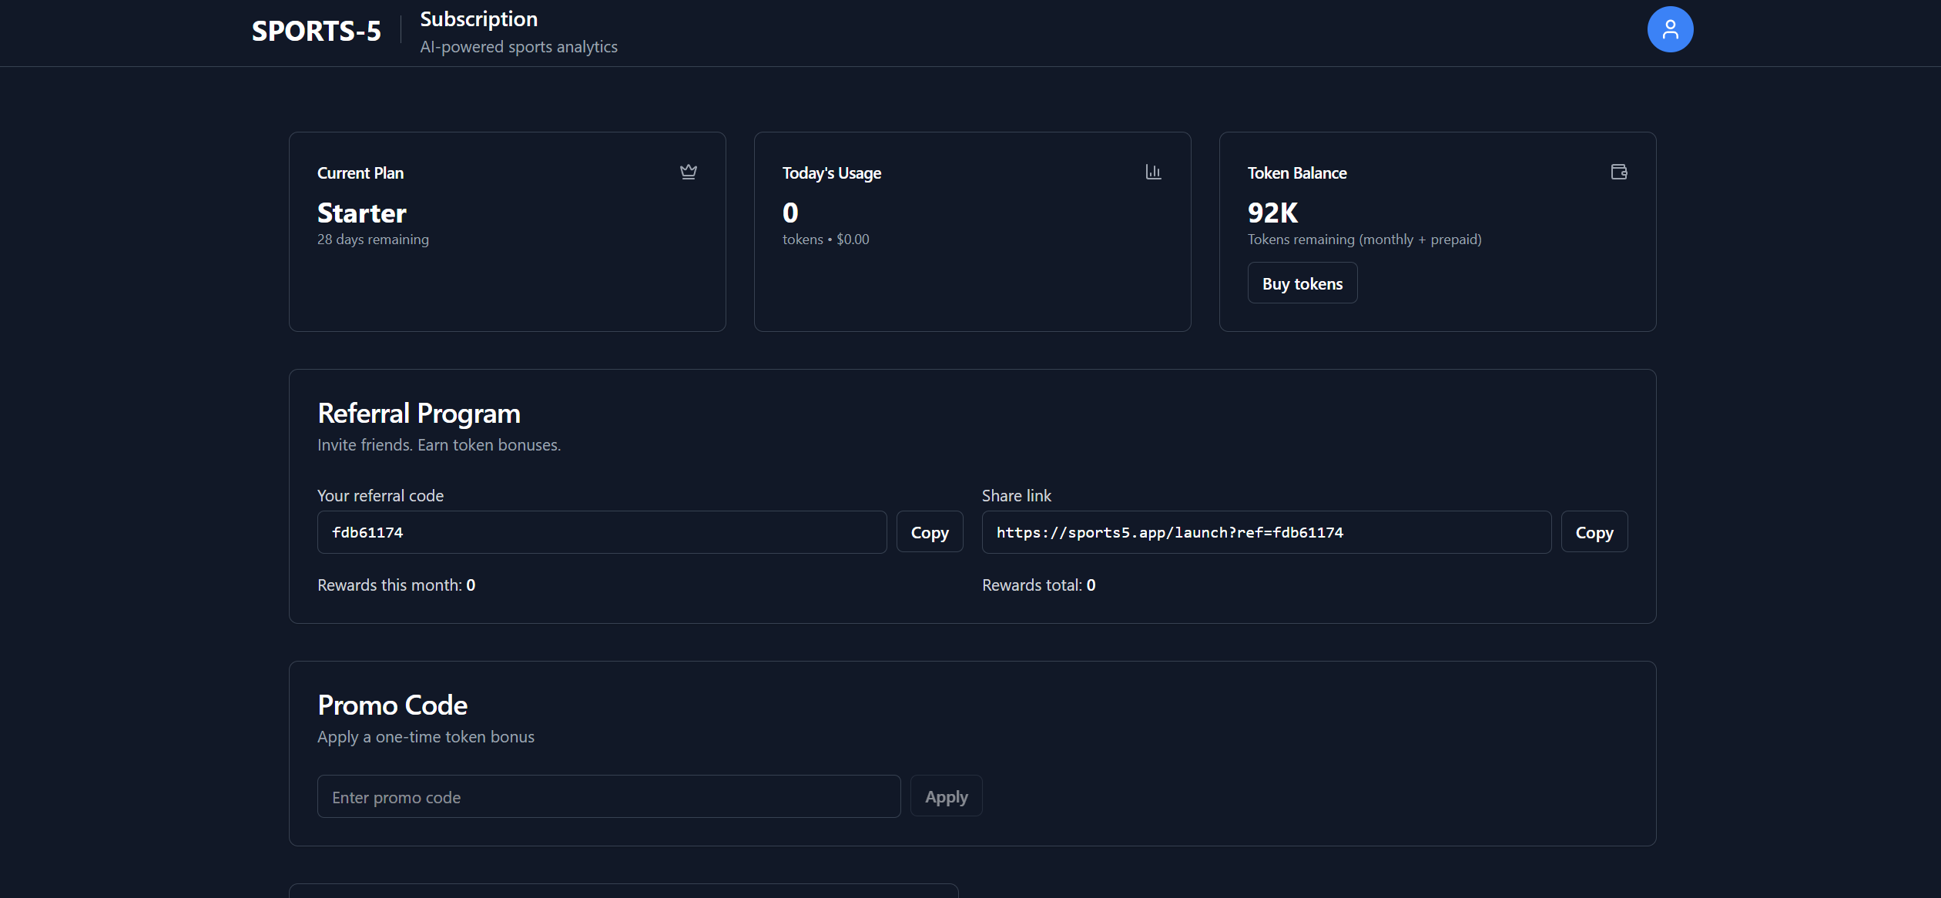Click the 28 days remaining text
The height and width of the screenshot is (898, 1941).
[x=373, y=240]
